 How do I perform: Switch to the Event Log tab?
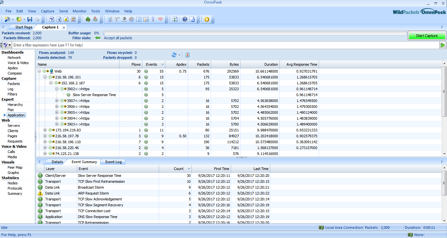point(113,162)
